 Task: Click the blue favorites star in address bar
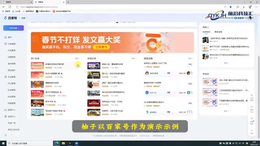point(230,7)
